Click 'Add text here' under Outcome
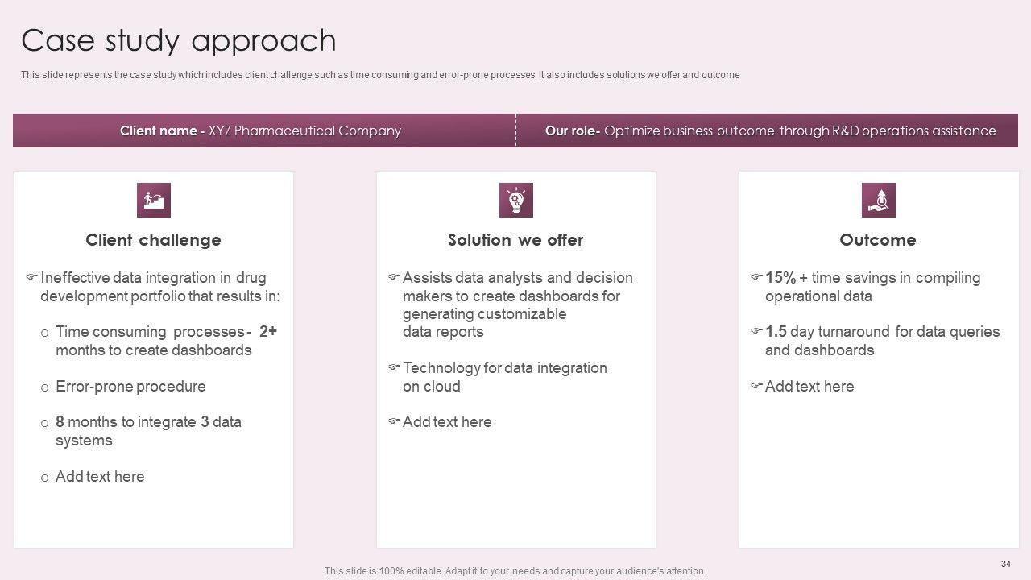This screenshot has width=1031, height=580. 809,387
